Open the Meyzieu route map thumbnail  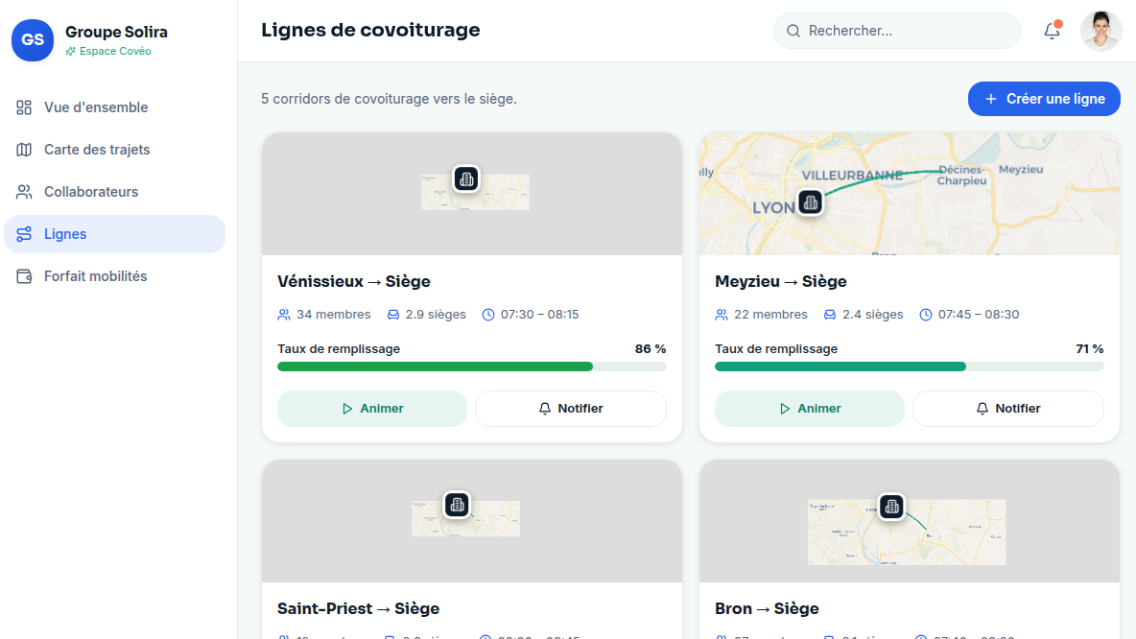pos(910,194)
